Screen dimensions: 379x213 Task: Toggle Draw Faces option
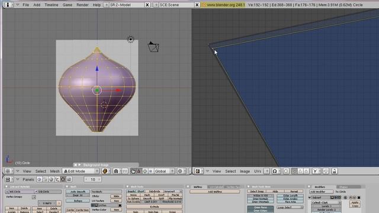tap(261, 208)
